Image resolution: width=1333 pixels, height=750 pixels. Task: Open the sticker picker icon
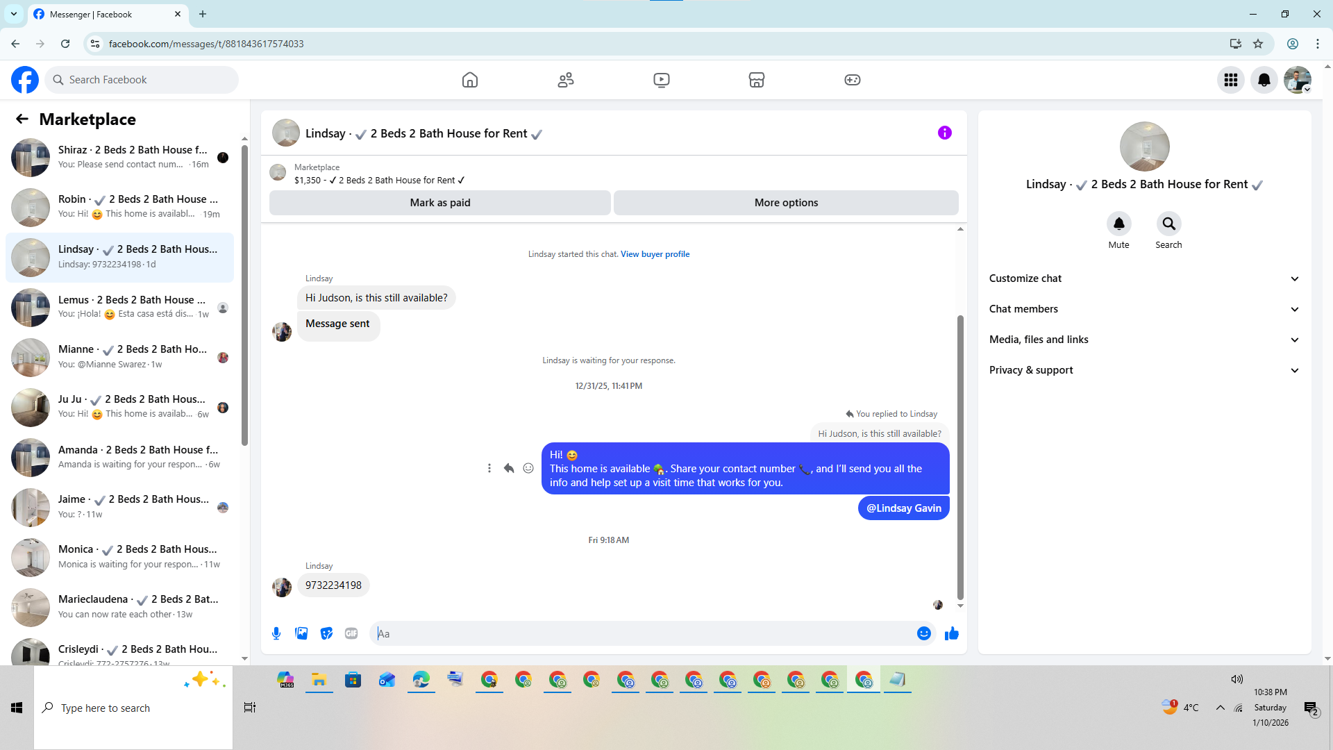[326, 633]
